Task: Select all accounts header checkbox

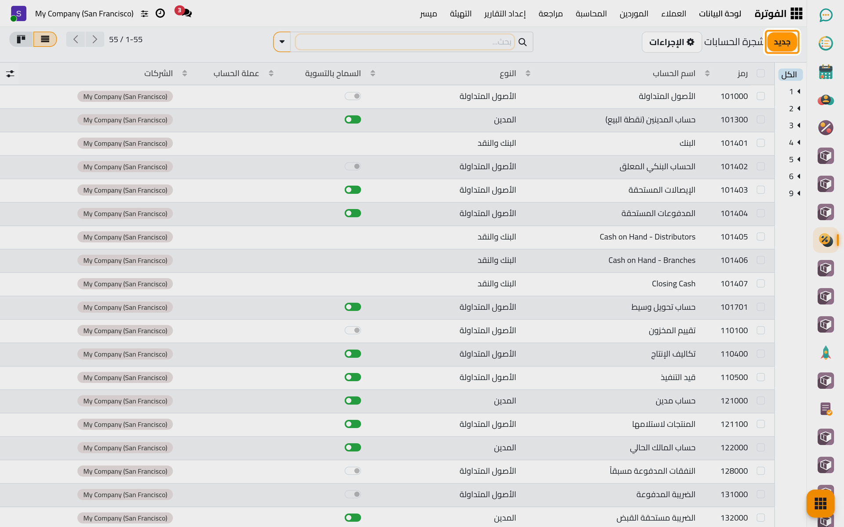Action: (x=761, y=73)
